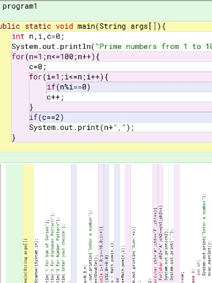This screenshot has width=212, height=283.
Task: Click rotated "Scanner(System.in);" line
Action: click(x=36, y=260)
